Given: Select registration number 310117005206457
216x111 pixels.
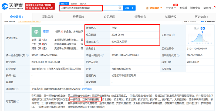Looking at the screenshot, I should click(x=197, y=49).
